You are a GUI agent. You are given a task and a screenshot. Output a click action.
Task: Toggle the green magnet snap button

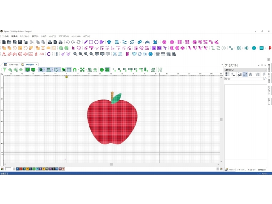pos(75,70)
